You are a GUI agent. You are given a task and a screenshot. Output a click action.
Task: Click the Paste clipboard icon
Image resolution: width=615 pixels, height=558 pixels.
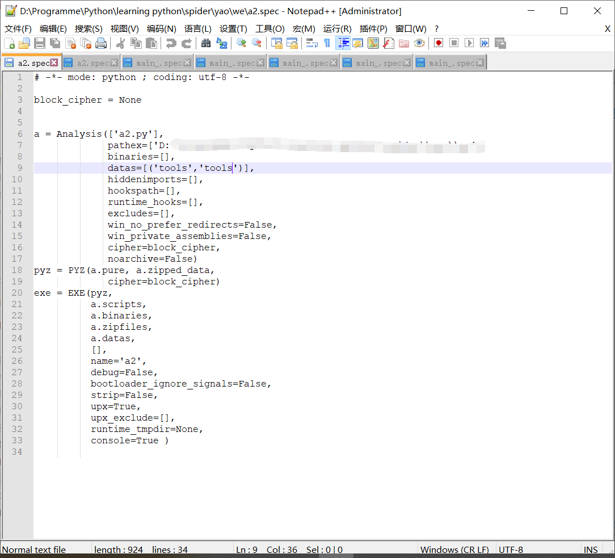tap(151, 43)
